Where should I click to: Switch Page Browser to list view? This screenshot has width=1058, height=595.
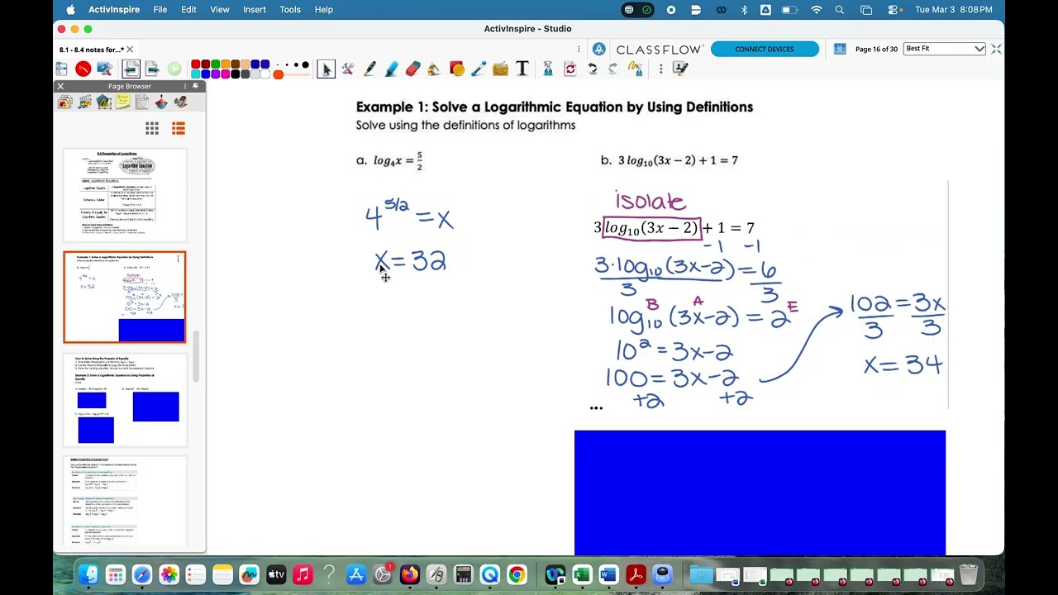[179, 128]
